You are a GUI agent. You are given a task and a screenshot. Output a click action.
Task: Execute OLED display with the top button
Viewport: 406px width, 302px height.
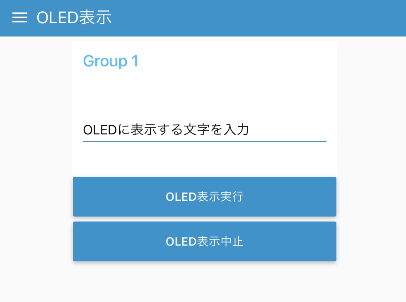[x=204, y=196]
